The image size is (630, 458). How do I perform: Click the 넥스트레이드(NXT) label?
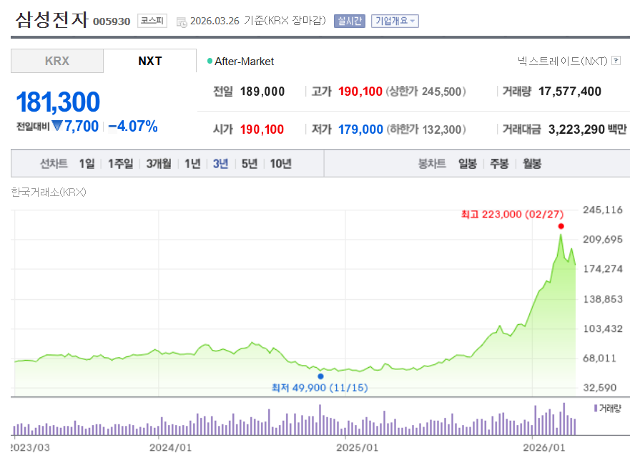pos(563,61)
